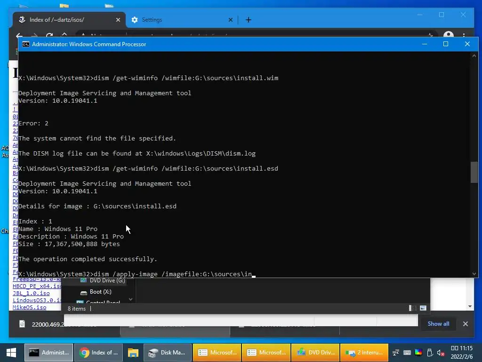
Task: Switch Explorer to details view icon
Action: [412, 308]
